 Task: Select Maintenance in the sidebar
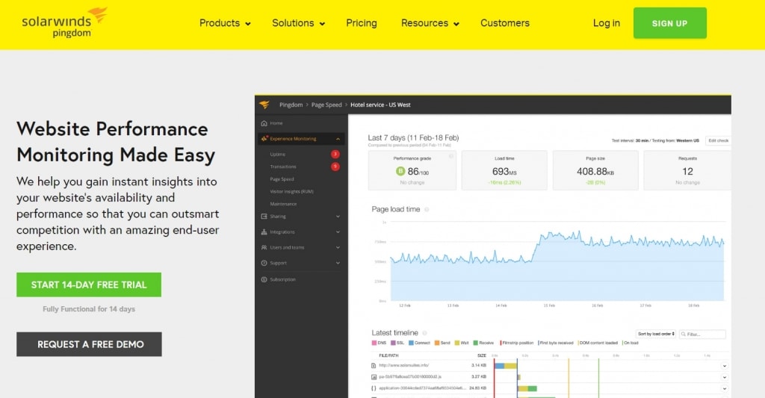[283, 204]
